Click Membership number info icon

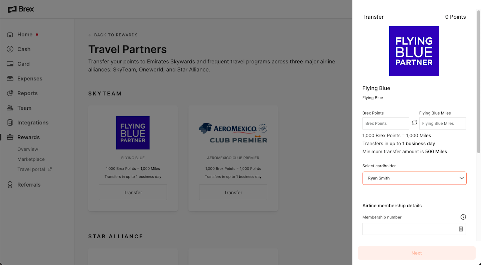point(463,217)
